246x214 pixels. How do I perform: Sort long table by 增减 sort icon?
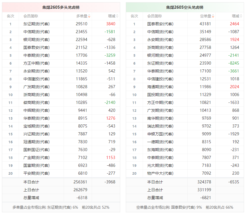117,16
